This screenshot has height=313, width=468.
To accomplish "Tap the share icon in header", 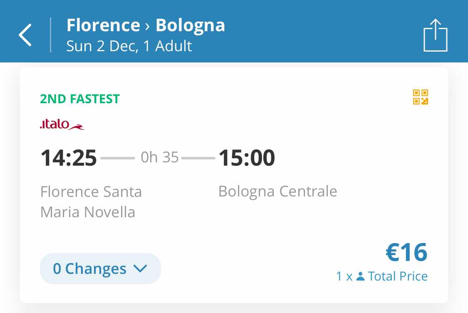I will [x=436, y=35].
